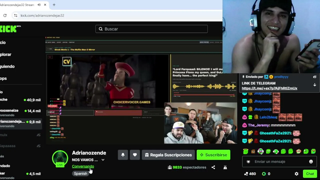Select the brown bear quick emote
Image resolution: width=320 pixels, height=180 pixels.
coord(253,151)
